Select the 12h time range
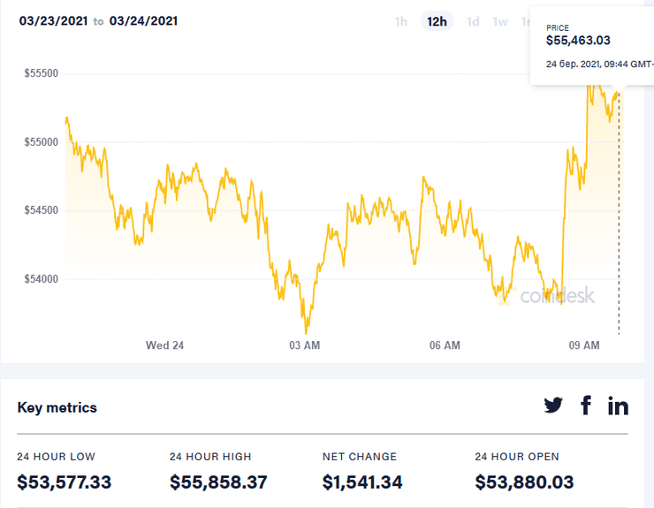 click(437, 21)
